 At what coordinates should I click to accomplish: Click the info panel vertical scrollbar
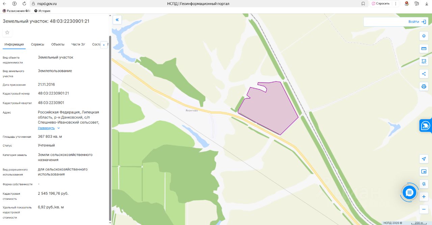coord(110,128)
